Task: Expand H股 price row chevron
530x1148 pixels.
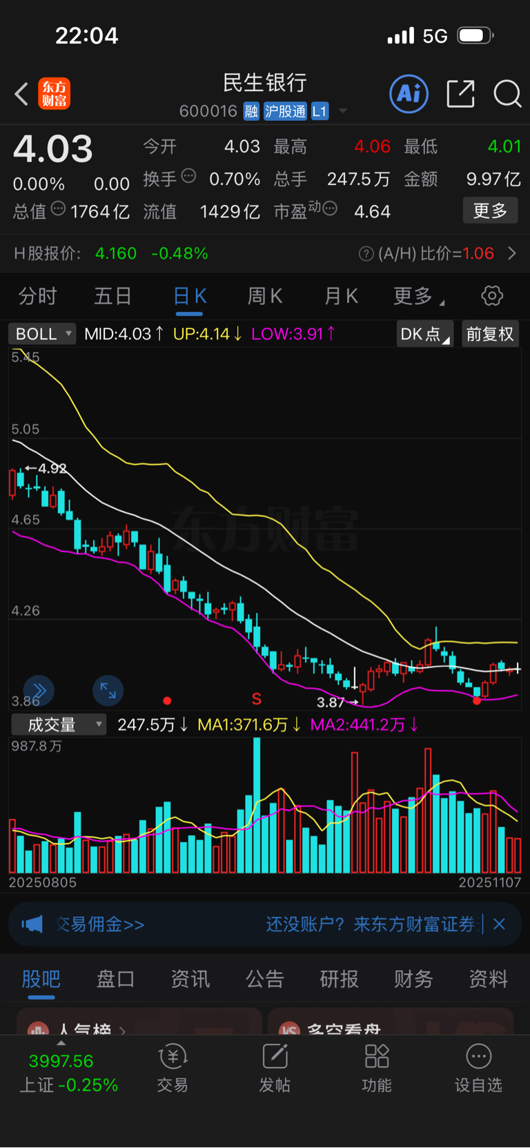Action: tap(512, 253)
